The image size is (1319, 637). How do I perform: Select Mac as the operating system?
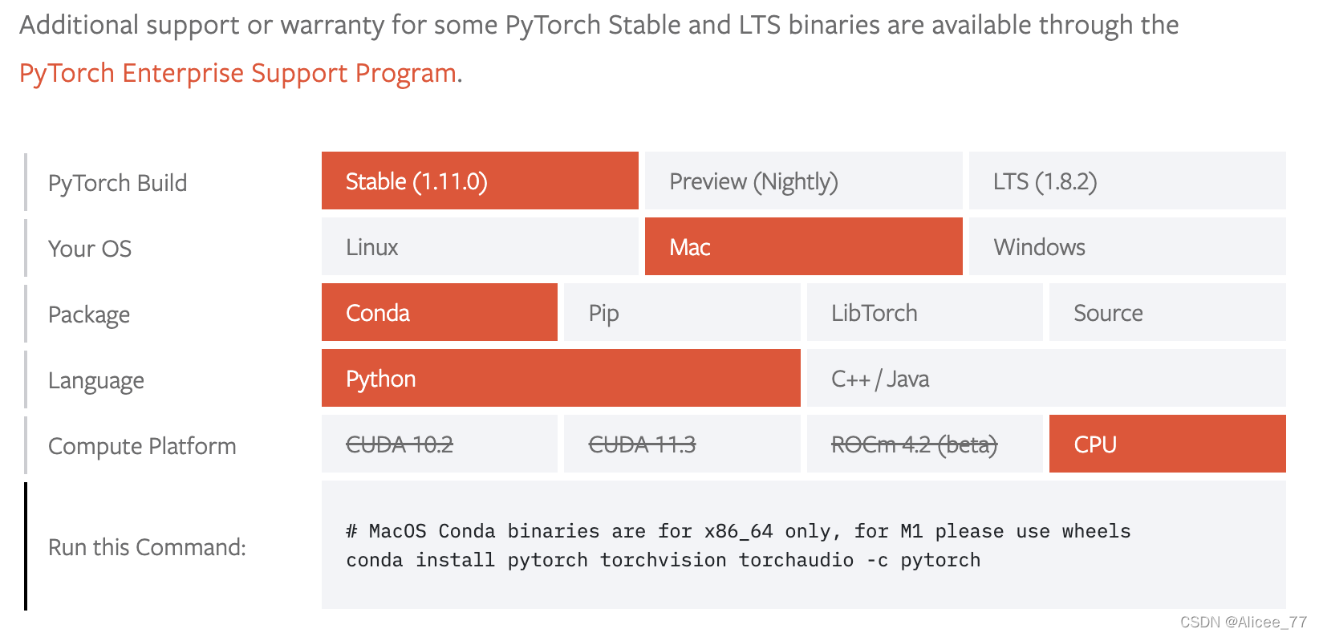[x=802, y=247]
